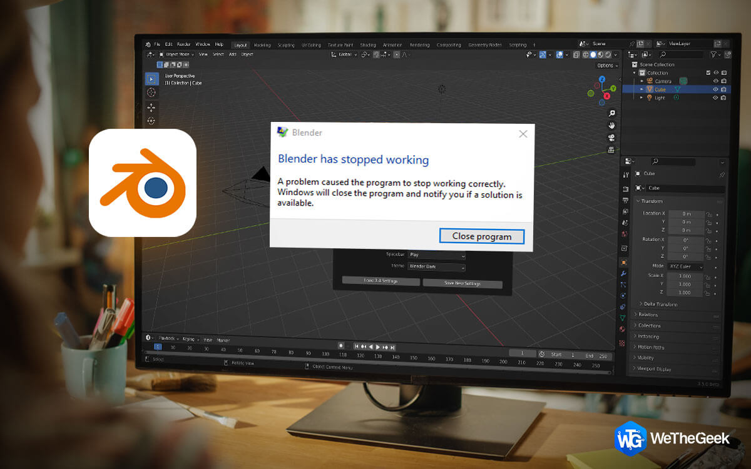751x469 pixels.
Task: Open the Physics properties tab icon
Action: pyautogui.click(x=623, y=296)
